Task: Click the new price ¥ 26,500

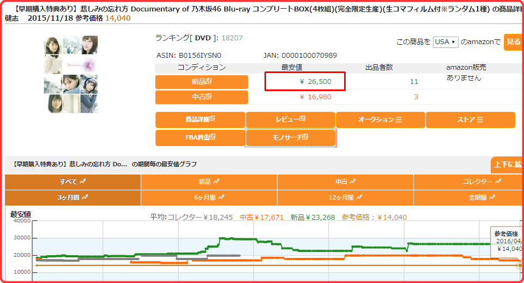Action: [x=316, y=82]
